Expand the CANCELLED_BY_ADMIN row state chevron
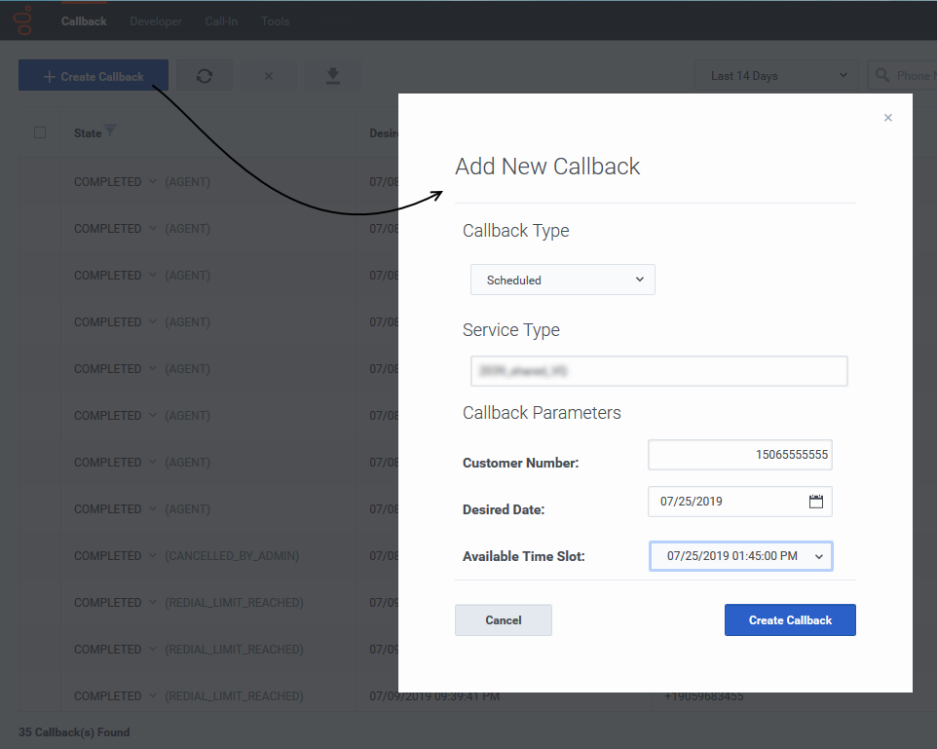The image size is (937, 749). click(152, 555)
